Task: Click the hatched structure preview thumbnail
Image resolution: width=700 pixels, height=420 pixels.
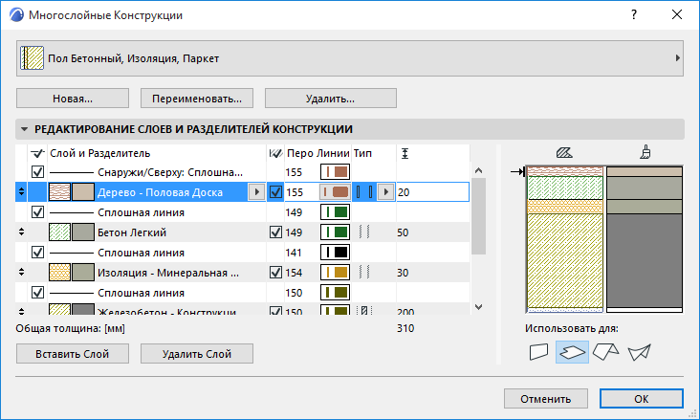Action: [565, 239]
